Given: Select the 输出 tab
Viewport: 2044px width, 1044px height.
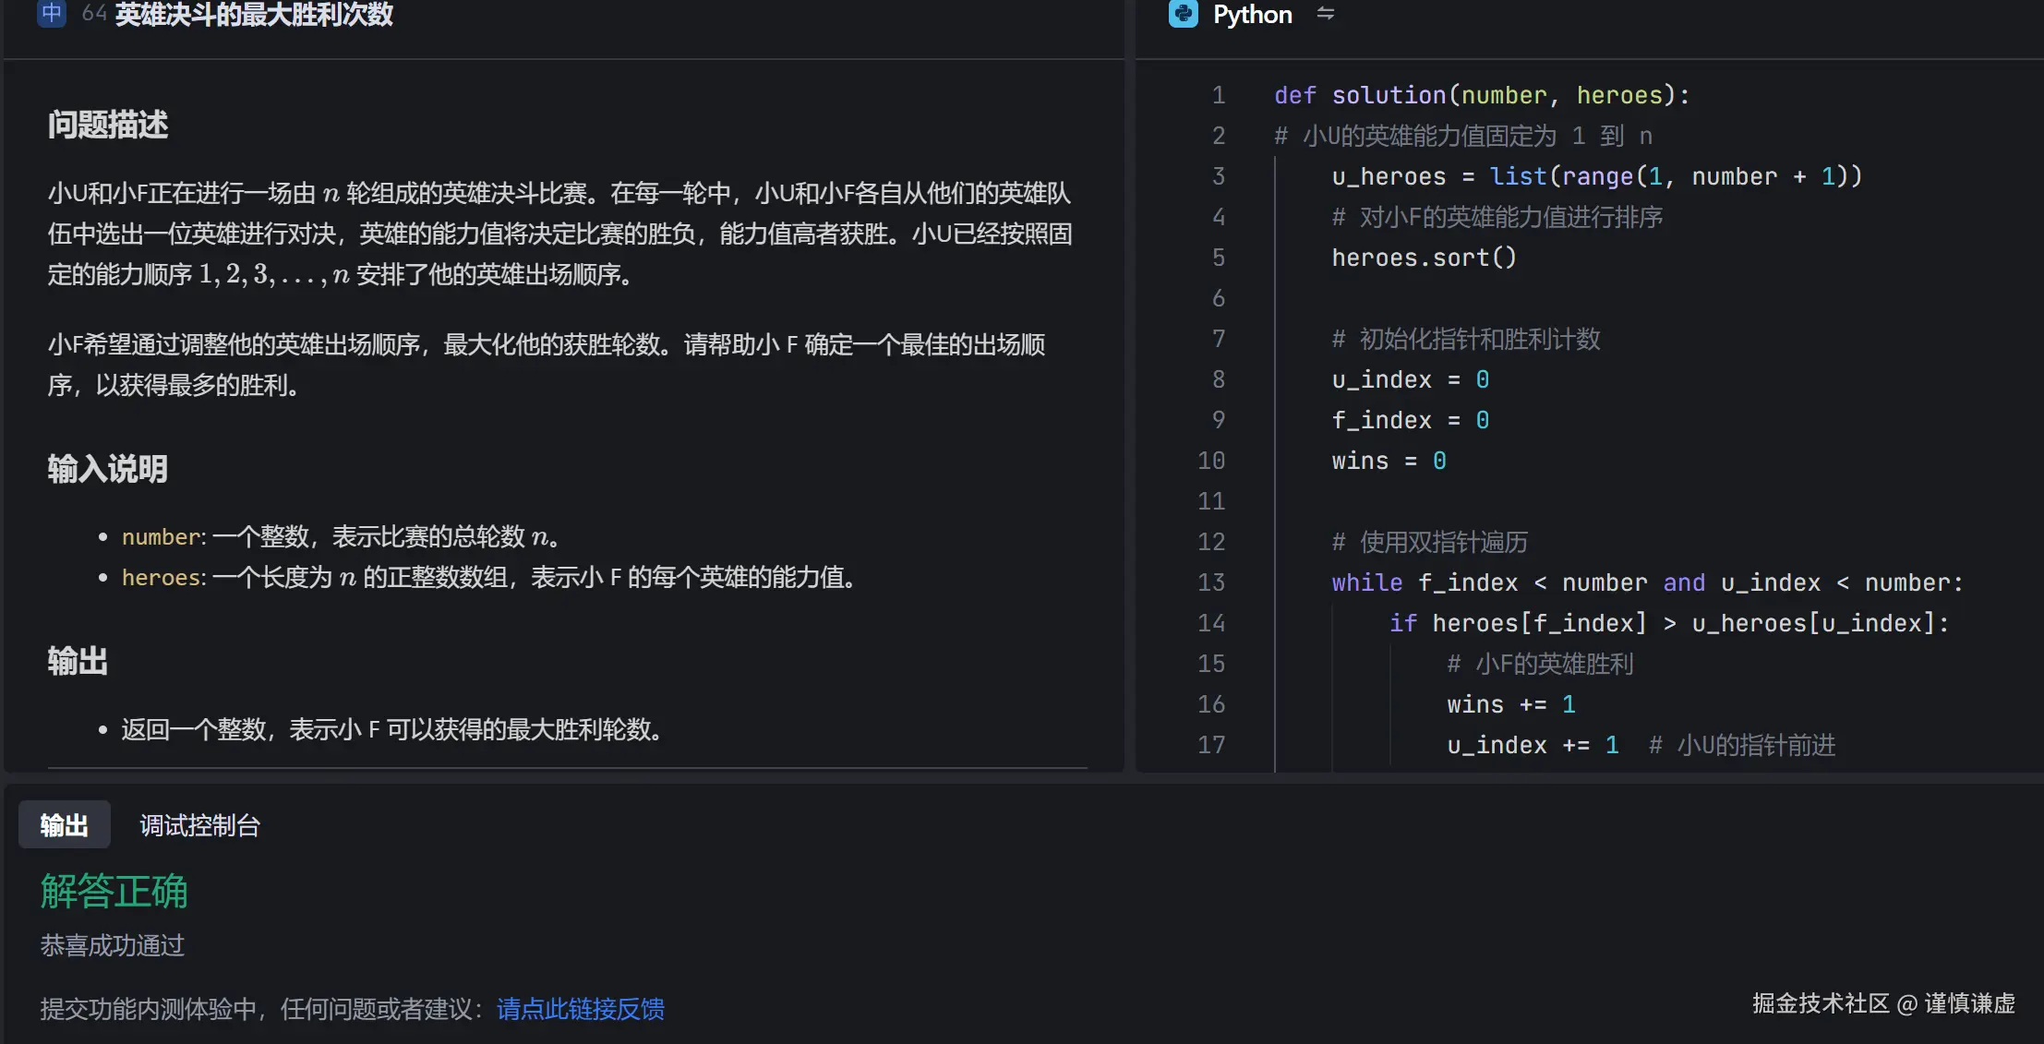Looking at the screenshot, I should [x=64, y=824].
